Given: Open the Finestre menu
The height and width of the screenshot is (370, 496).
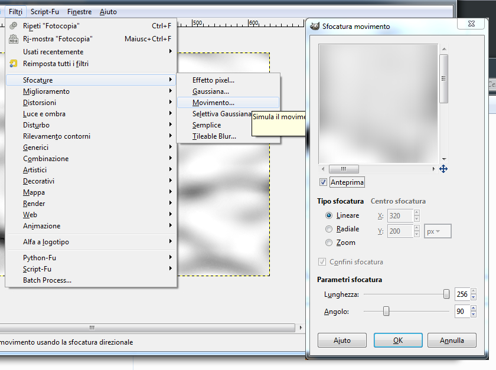Looking at the screenshot, I should click(x=79, y=12).
